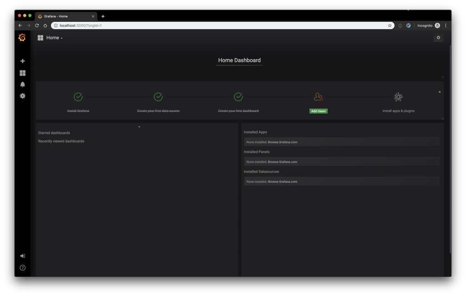Go forward in browser history
This screenshot has height=296, width=466.
[29, 25]
